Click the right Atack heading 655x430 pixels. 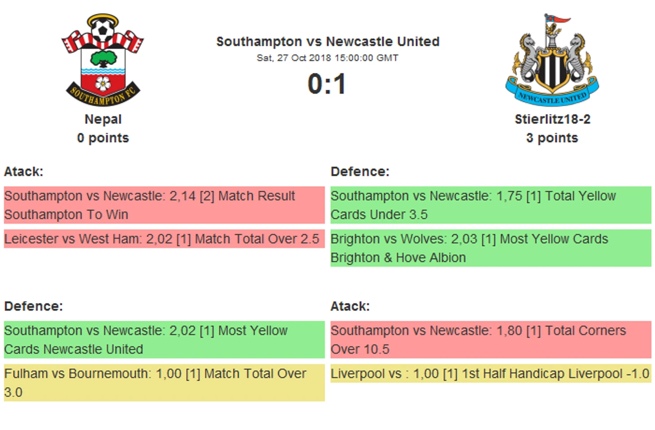350,306
